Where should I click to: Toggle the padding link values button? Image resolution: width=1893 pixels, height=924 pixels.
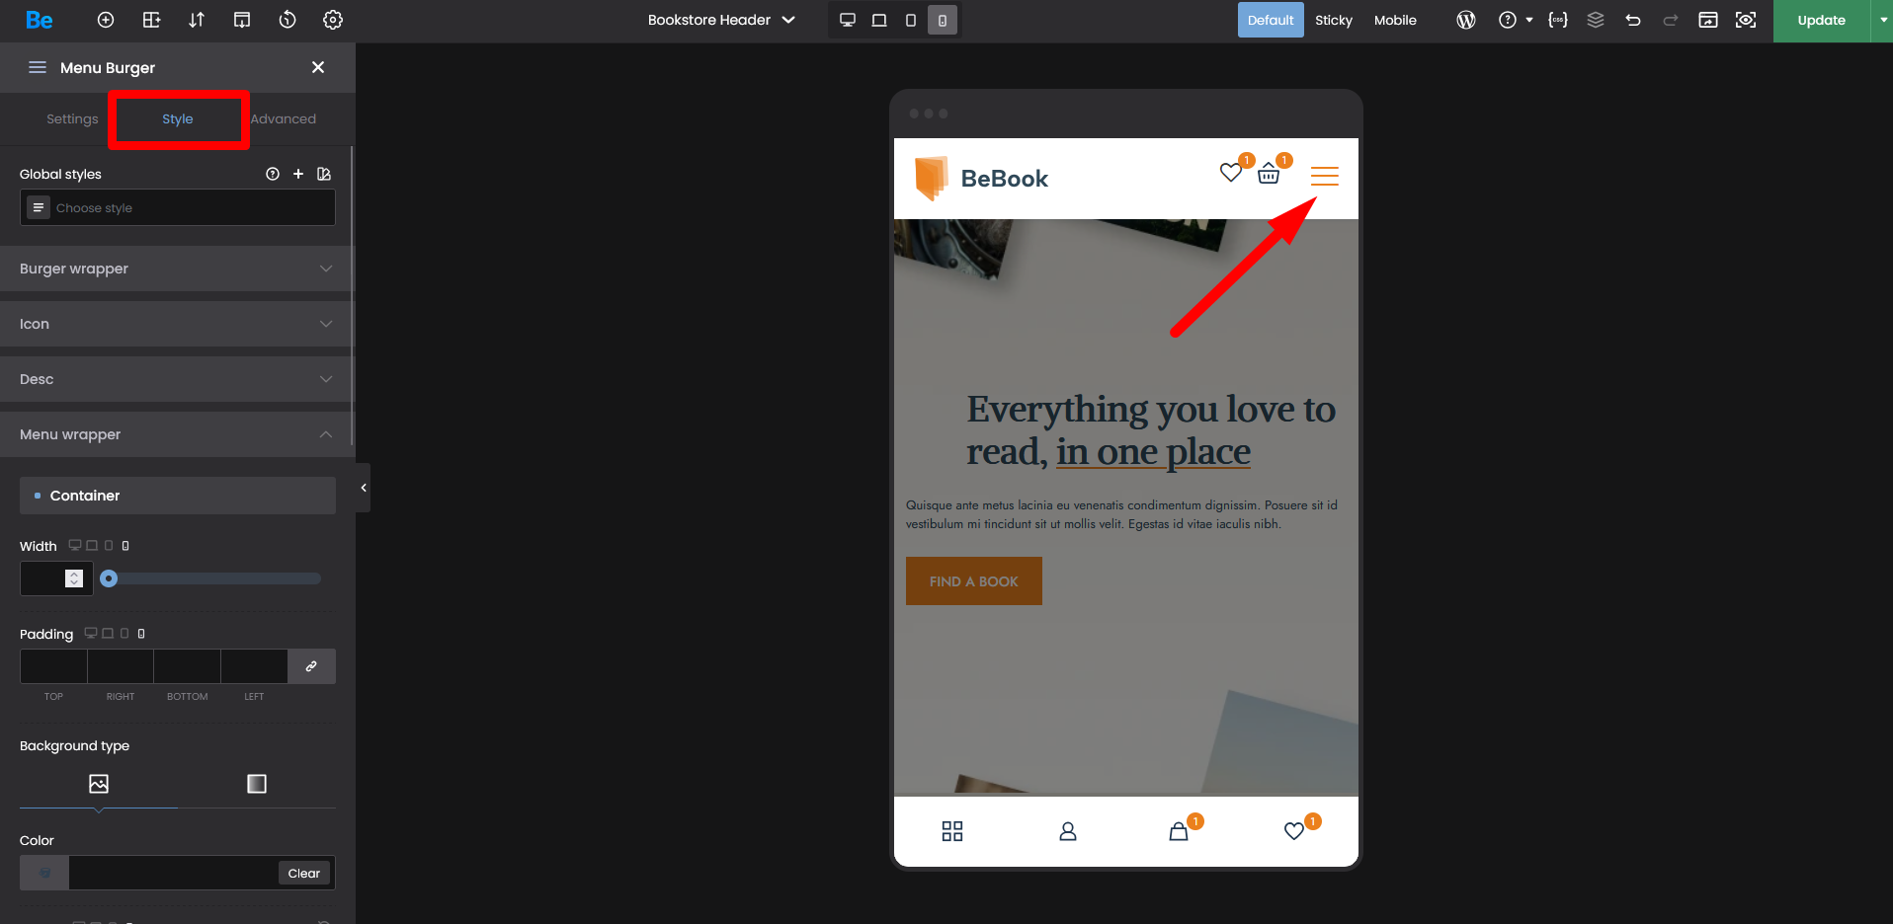coord(311,666)
